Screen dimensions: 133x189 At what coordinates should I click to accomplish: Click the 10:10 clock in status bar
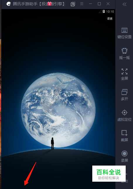tap(110, 11)
